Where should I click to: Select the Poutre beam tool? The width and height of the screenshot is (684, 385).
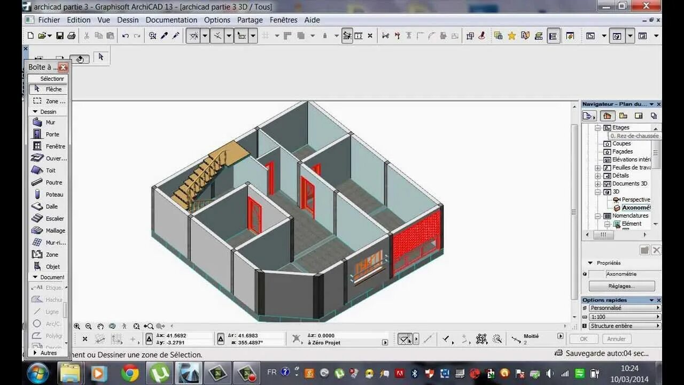click(x=48, y=182)
